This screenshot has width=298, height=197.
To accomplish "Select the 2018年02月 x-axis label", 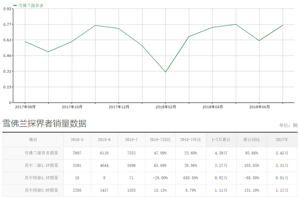I will pos(166,107).
